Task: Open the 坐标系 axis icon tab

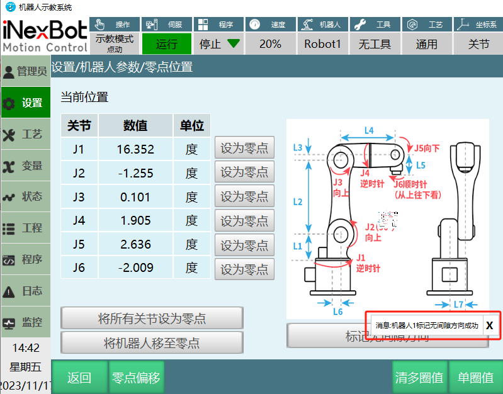Action: (x=478, y=25)
